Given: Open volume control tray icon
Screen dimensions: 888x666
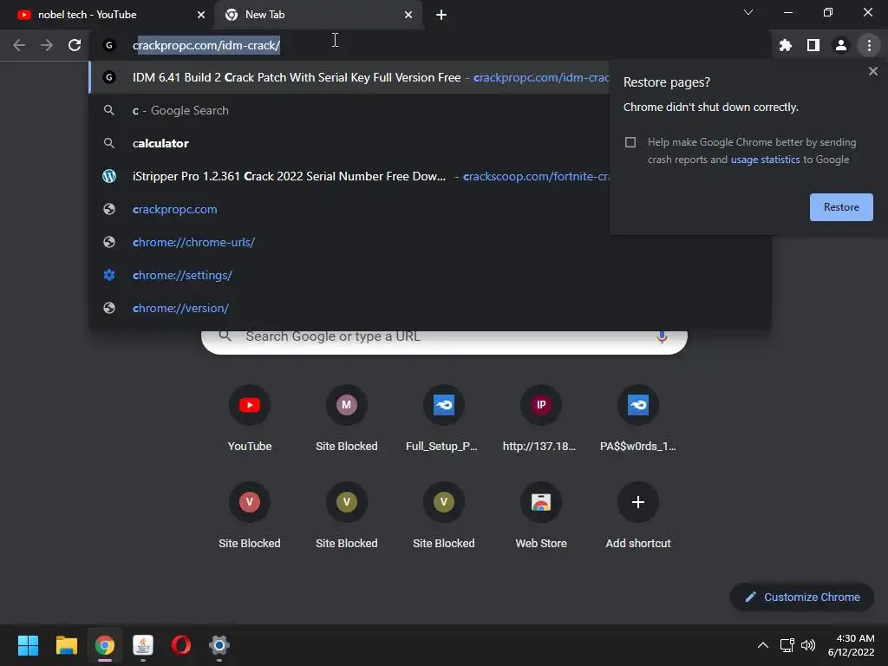Looking at the screenshot, I should (808, 645).
